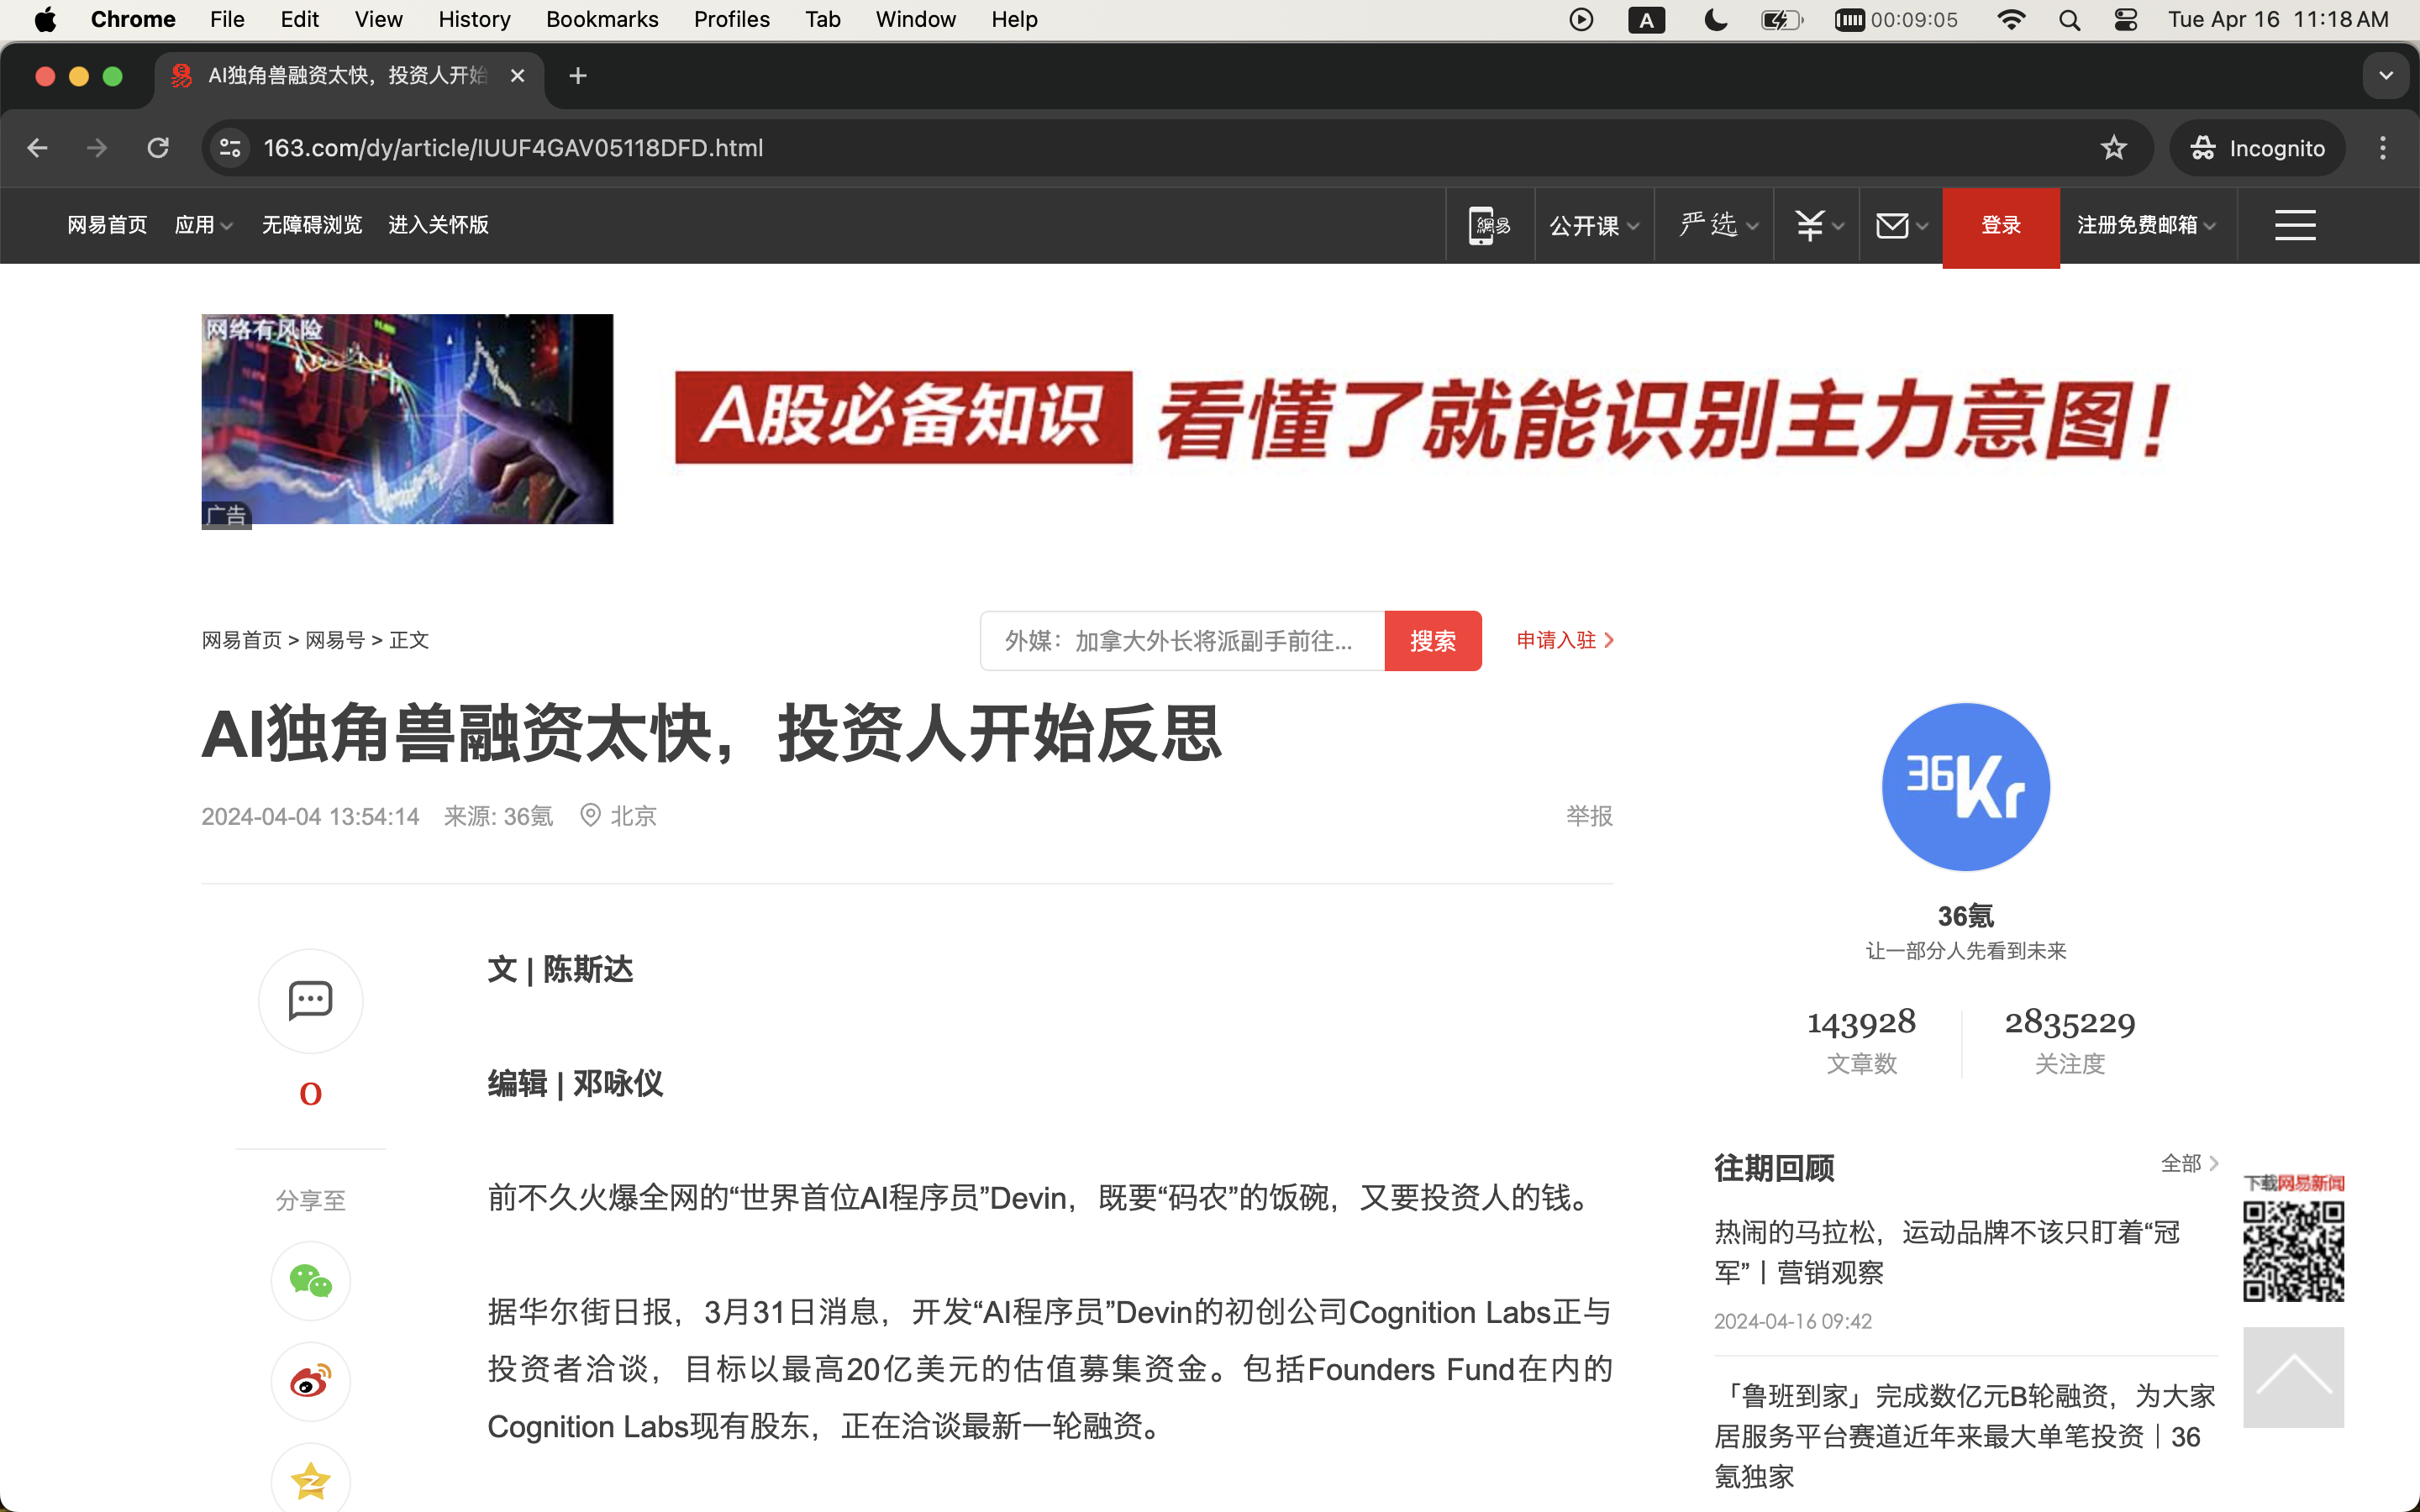Click the browser back arrow
The width and height of the screenshot is (2420, 1512).
37,148
